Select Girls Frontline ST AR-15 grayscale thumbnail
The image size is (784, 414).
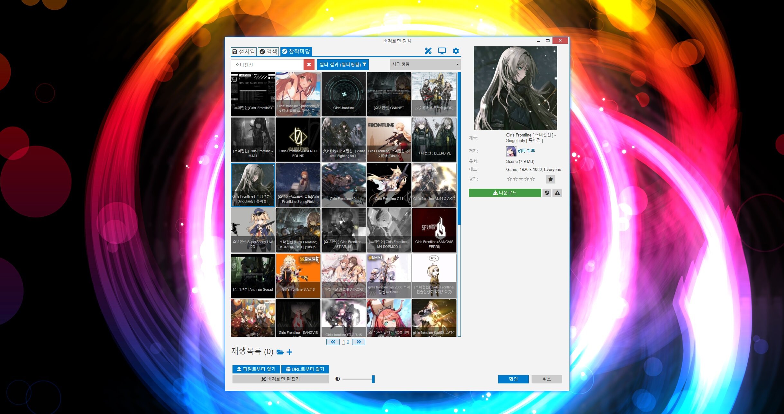coord(343,230)
